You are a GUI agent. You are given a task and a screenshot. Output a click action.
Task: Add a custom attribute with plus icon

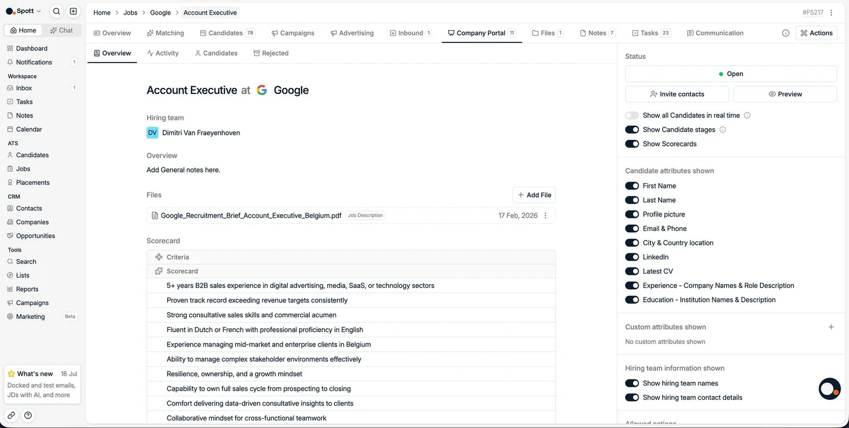pyautogui.click(x=831, y=327)
